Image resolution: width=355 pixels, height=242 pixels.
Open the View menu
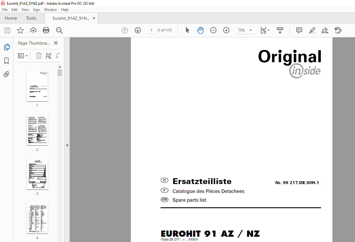point(25,10)
